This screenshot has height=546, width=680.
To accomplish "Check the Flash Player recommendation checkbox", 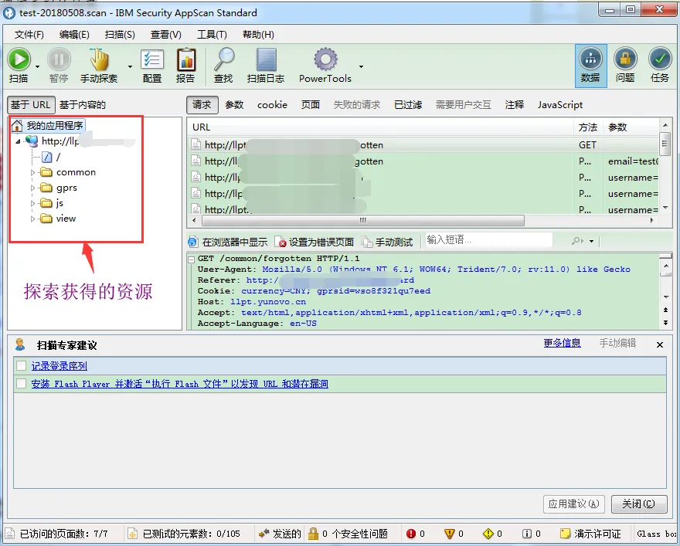I will (22, 384).
